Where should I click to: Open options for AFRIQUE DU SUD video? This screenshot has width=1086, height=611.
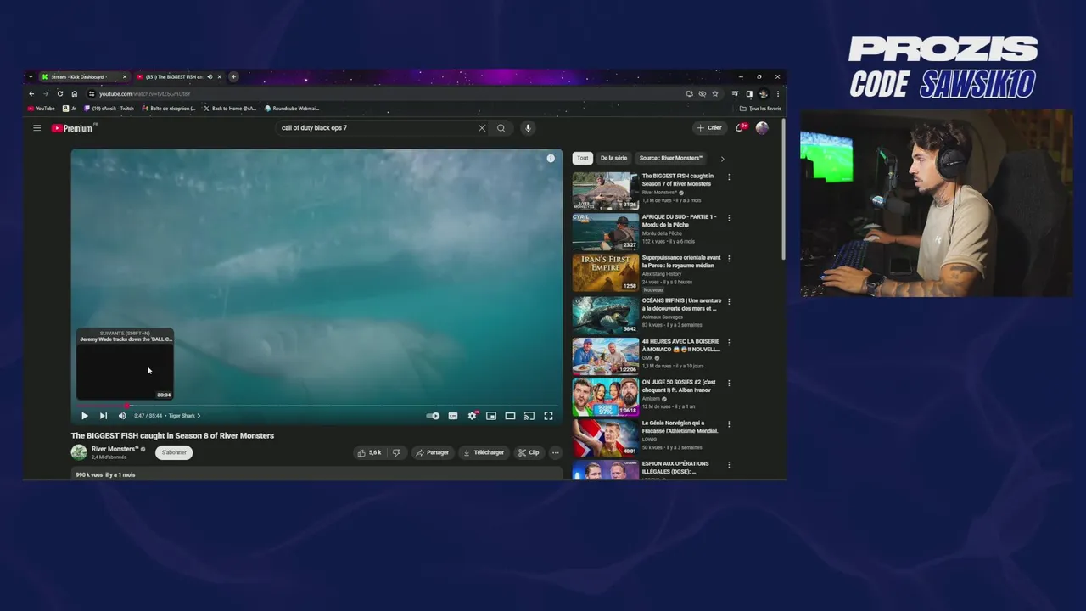pos(729,218)
